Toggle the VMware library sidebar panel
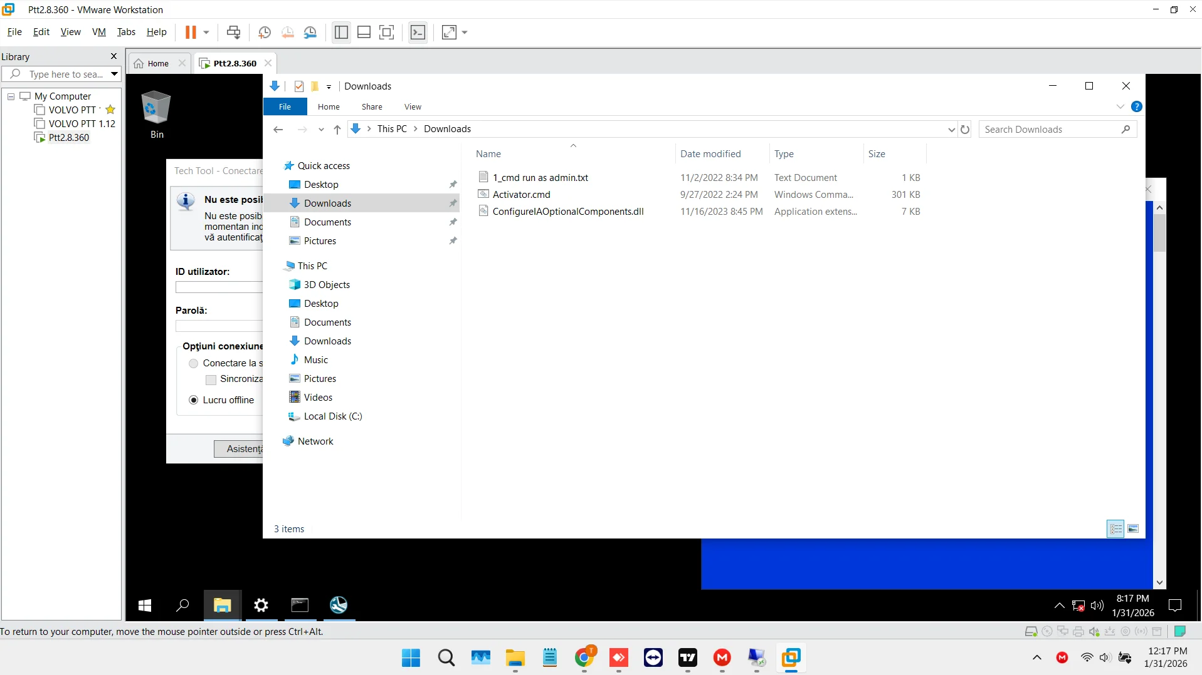 340,32
